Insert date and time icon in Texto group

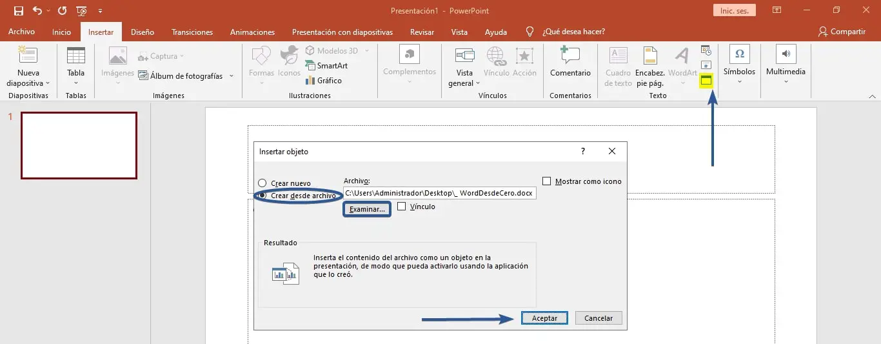tap(706, 50)
